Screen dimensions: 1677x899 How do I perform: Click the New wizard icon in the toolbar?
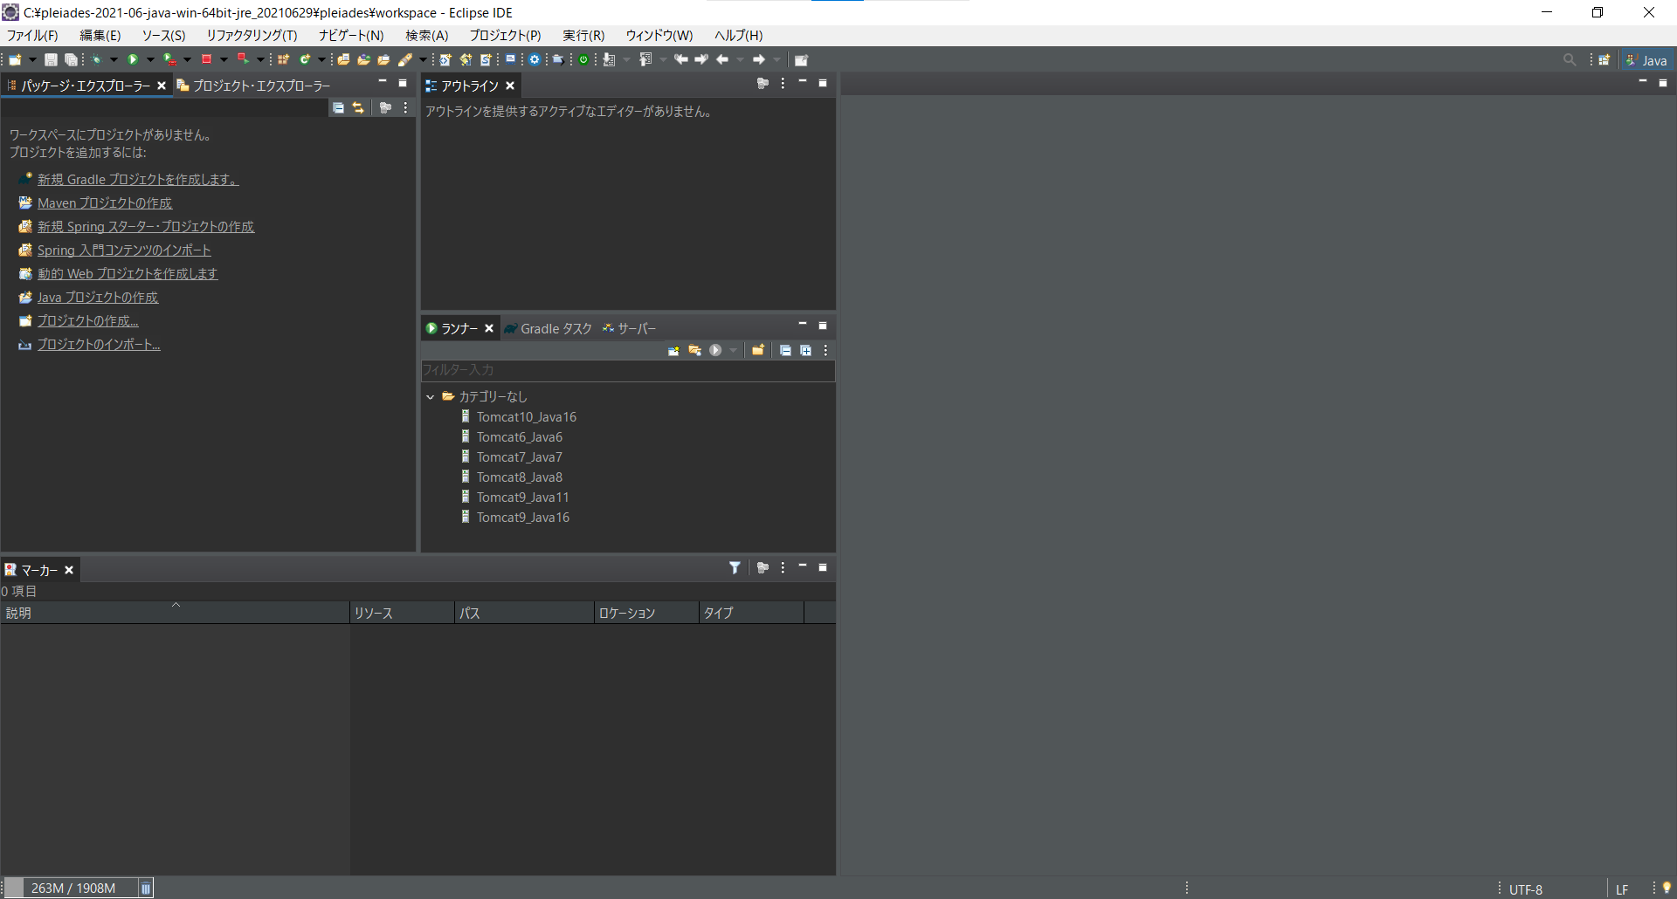point(16,59)
